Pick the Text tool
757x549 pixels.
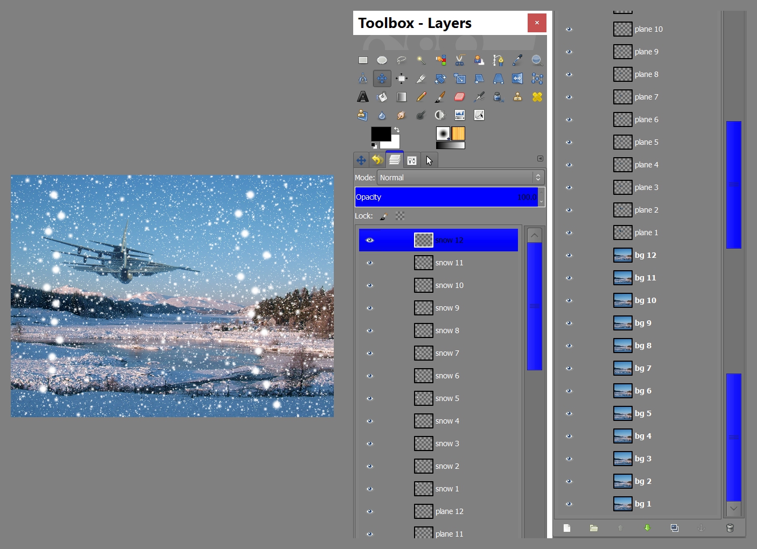coord(363,97)
